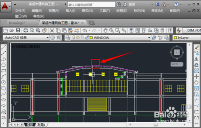This screenshot has width=201, height=128.
Task: Click the Open file folder icon
Action: point(12,30)
